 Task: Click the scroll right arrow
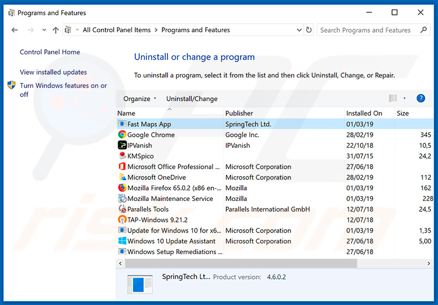[429, 263]
